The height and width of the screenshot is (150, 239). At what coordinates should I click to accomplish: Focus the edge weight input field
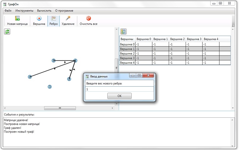click(x=119, y=89)
